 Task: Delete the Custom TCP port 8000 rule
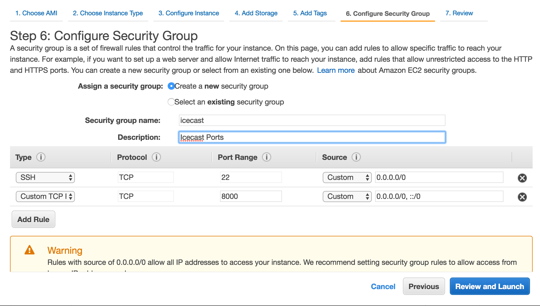[522, 197]
